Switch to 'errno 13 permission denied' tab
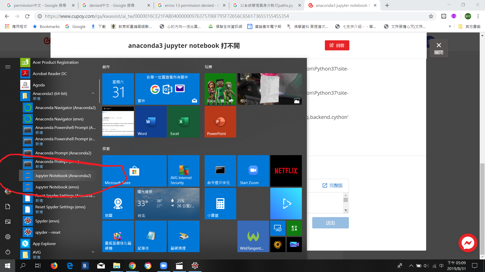The height and width of the screenshot is (272, 485). point(191,5)
